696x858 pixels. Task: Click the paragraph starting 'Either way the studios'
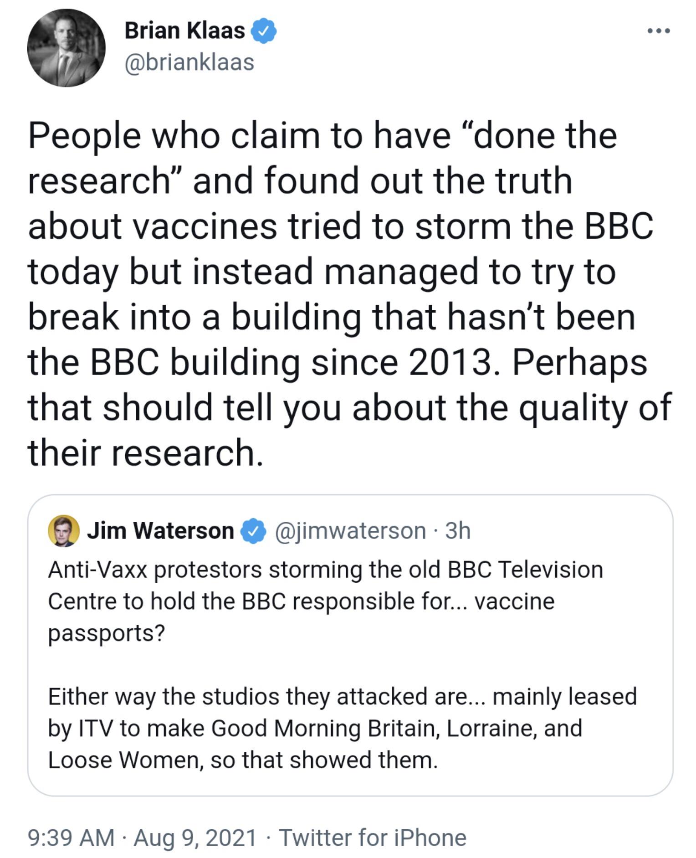point(342,728)
